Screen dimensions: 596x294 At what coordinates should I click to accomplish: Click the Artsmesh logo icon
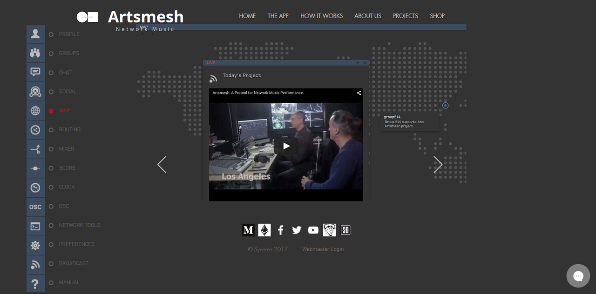tap(87, 17)
